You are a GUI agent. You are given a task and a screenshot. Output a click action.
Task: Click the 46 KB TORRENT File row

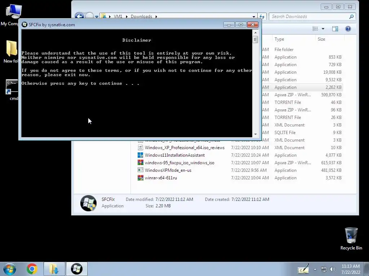[x=302, y=102]
